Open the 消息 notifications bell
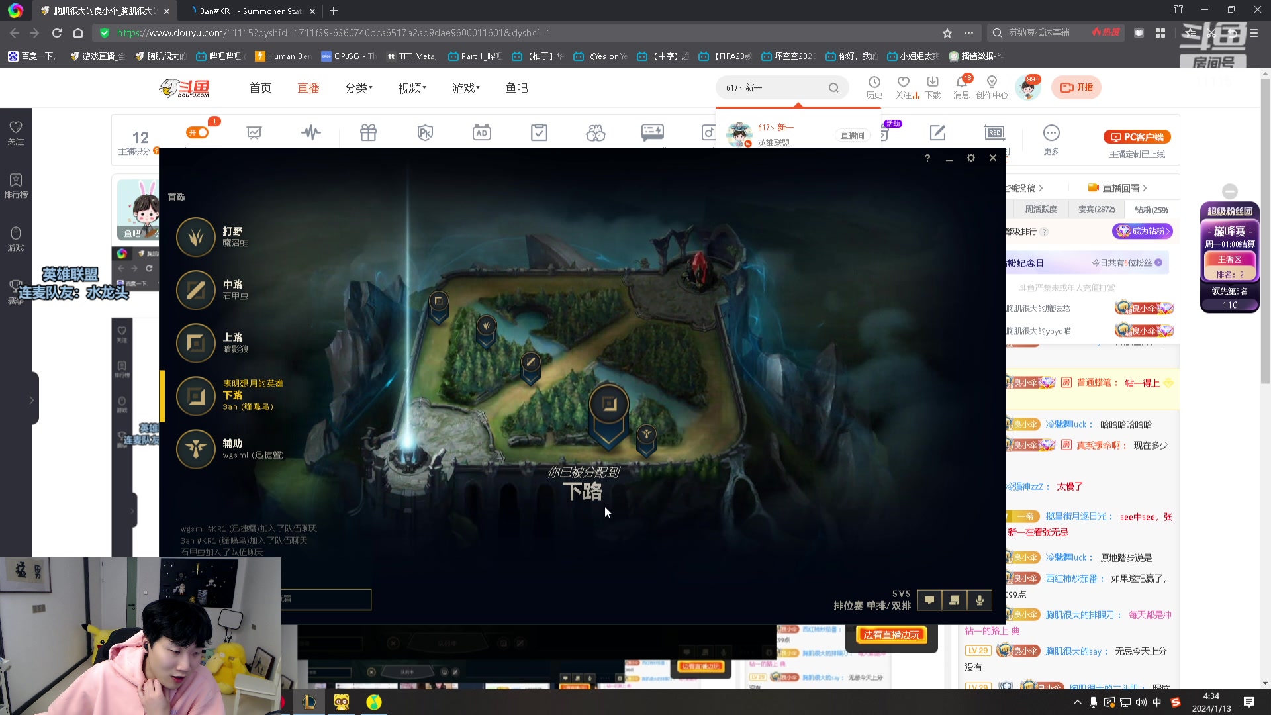 pyautogui.click(x=961, y=87)
